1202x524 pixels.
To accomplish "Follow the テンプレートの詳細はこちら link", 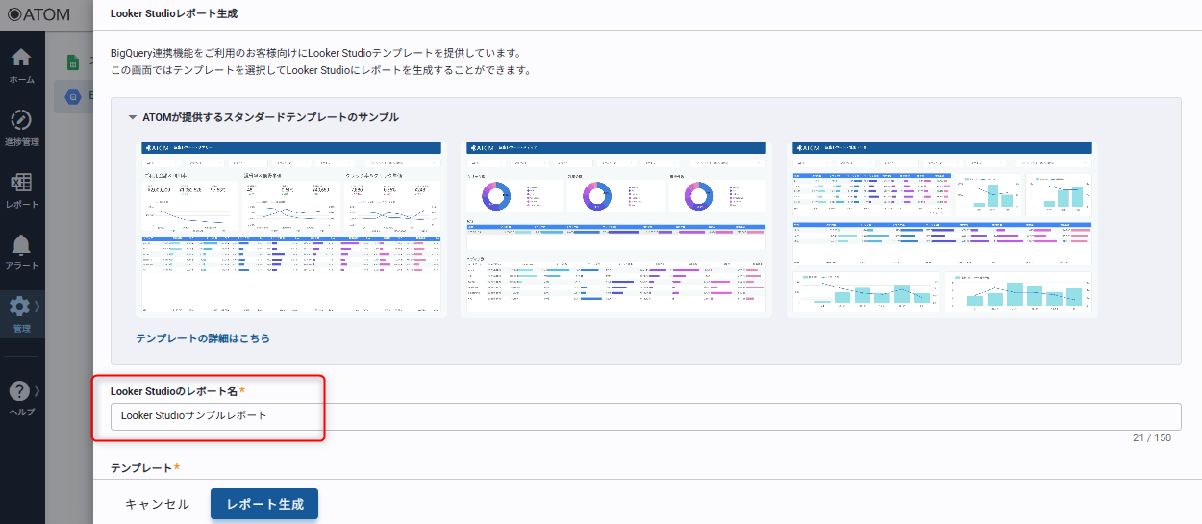I will pos(203,338).
